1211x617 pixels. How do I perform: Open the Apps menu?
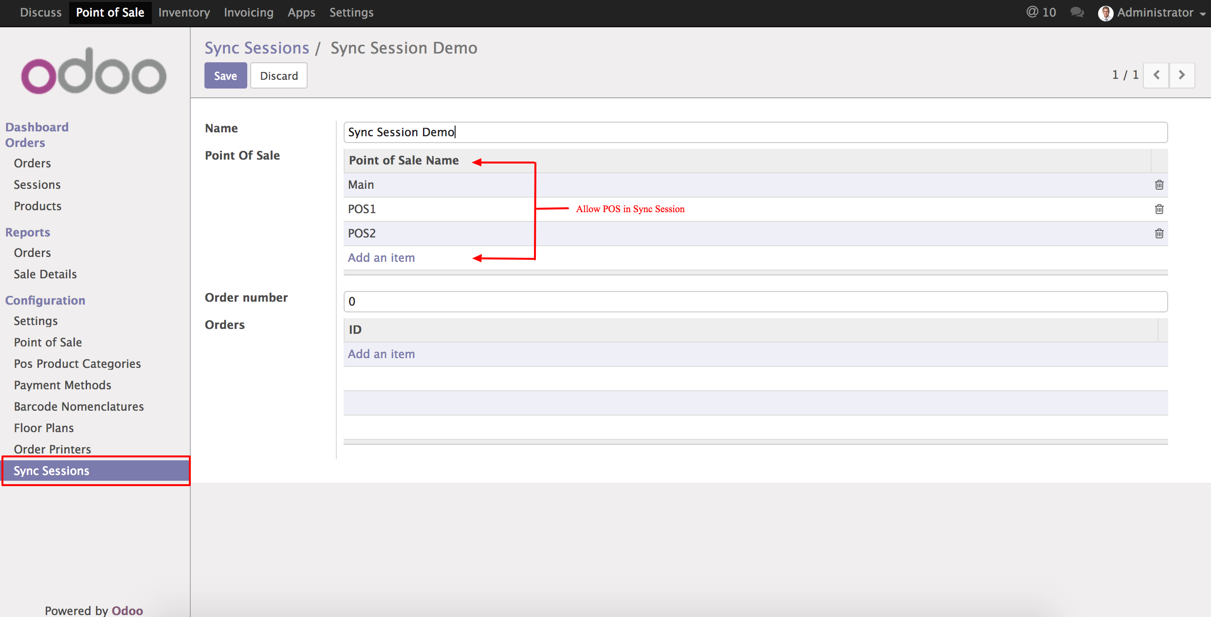(x=301, y=12)
